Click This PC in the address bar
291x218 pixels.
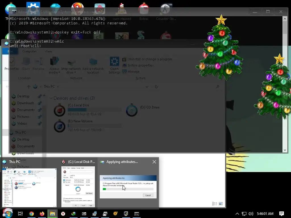point(49,87)
